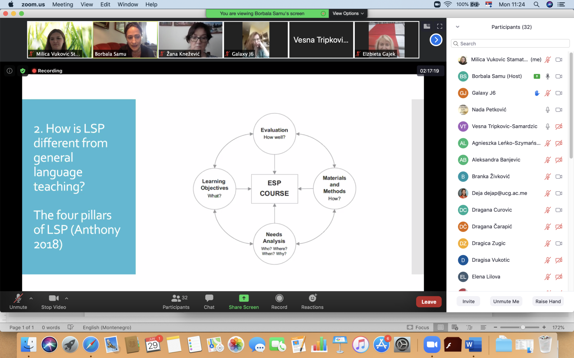Image resolution: width=574 pixels, height=358 pixels.
Task: Open the Reactions emoji icon
Action: 312,298
